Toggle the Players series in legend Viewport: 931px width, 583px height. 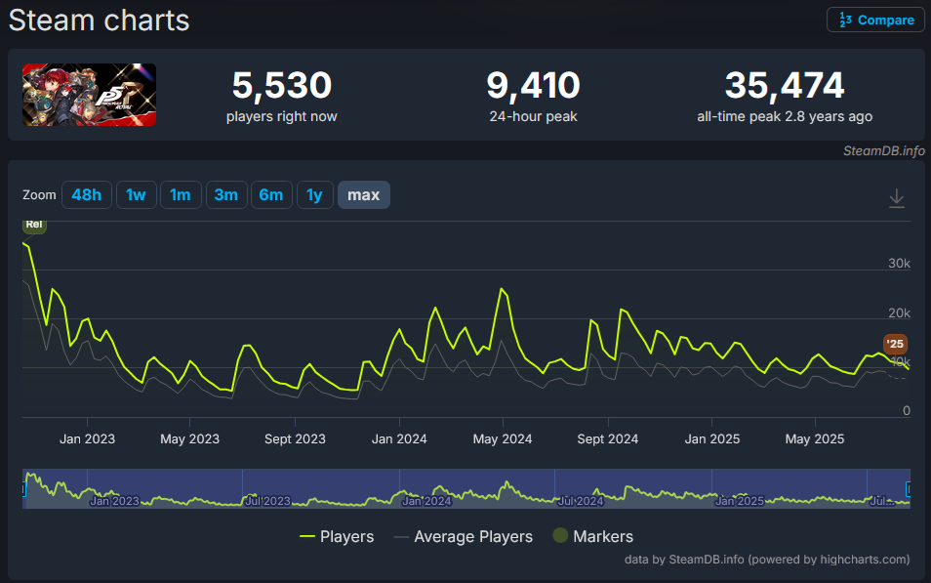[x=337, y=537]
